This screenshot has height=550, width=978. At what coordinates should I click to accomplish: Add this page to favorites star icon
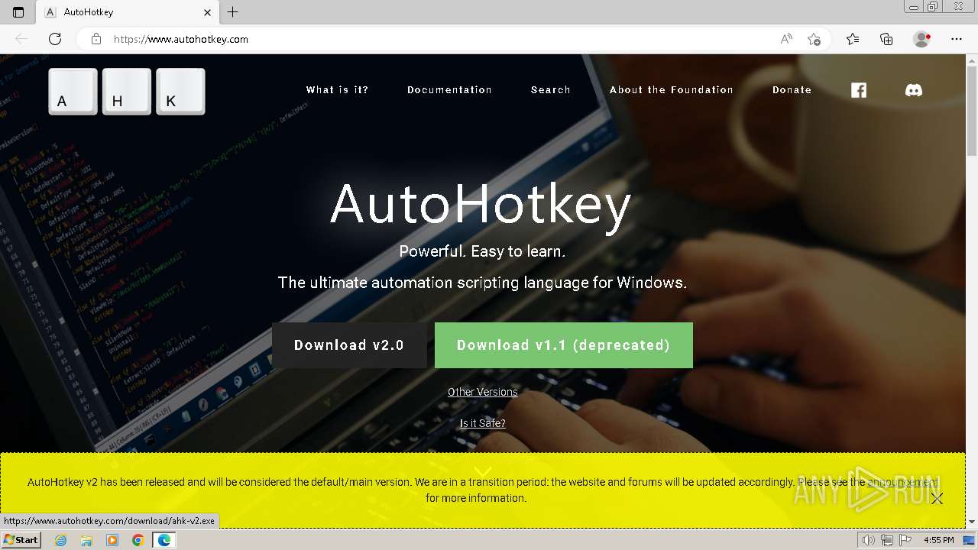click(814, 39)
